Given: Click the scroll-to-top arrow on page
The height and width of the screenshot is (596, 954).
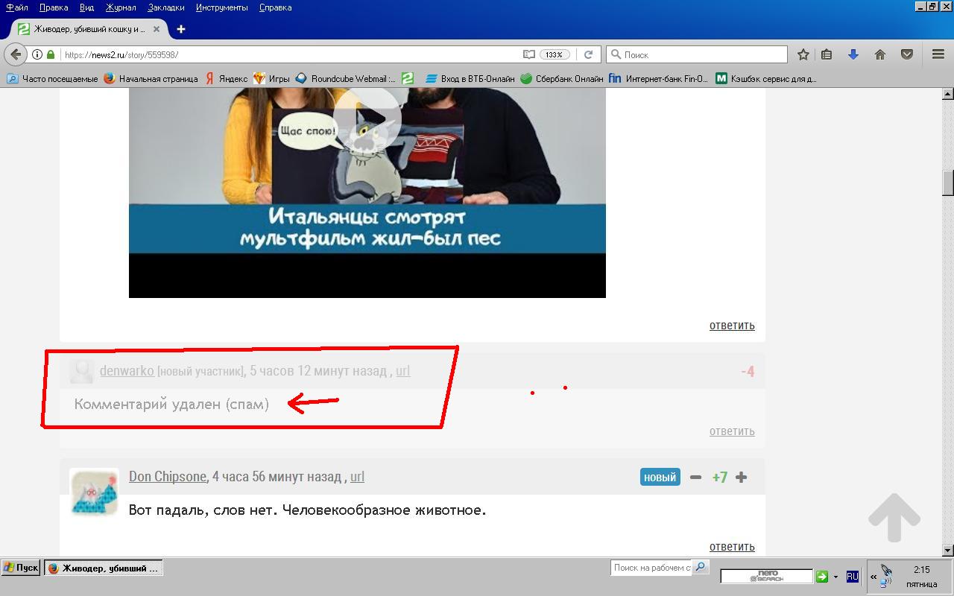Looking at the screenshot, I should pos(894,517).
